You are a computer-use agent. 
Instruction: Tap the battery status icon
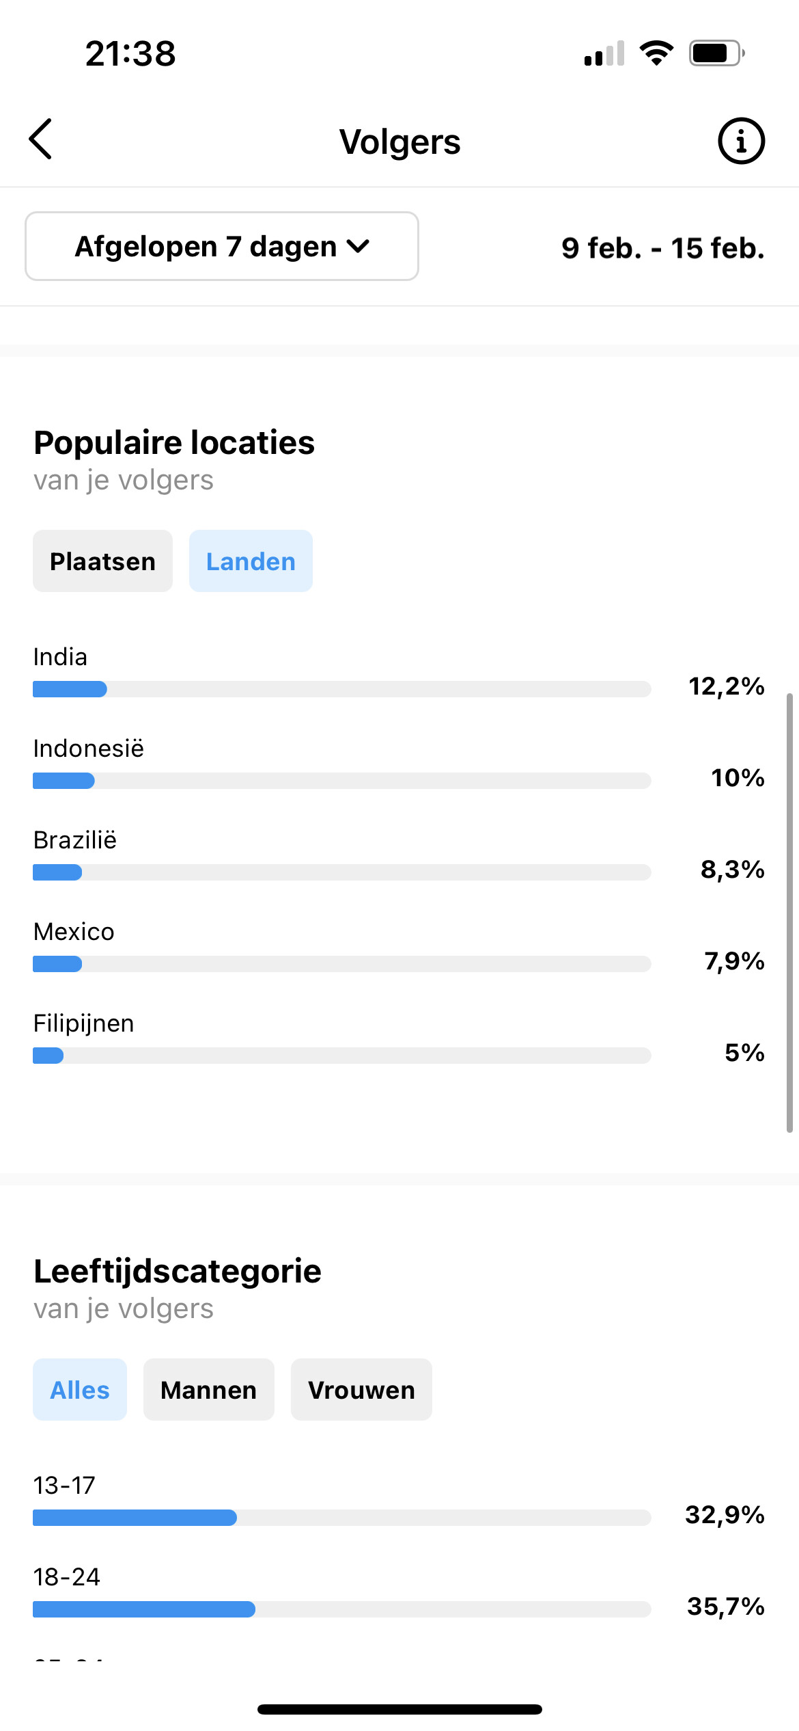click(716, 53)
